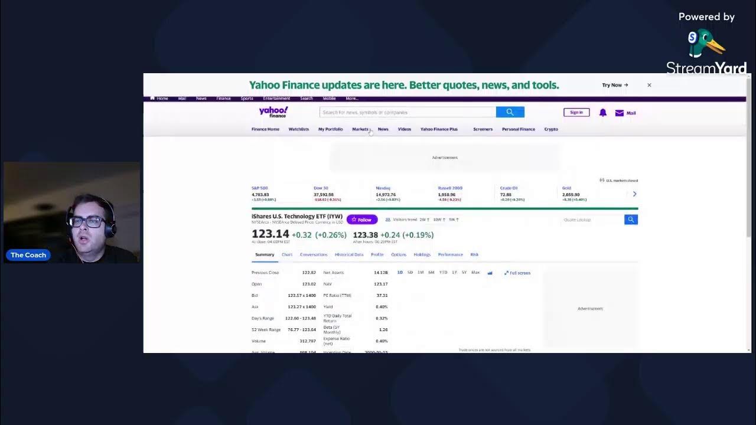Open the Screeners menu
This screenshot has width=756, height=425.
[483, 129]
